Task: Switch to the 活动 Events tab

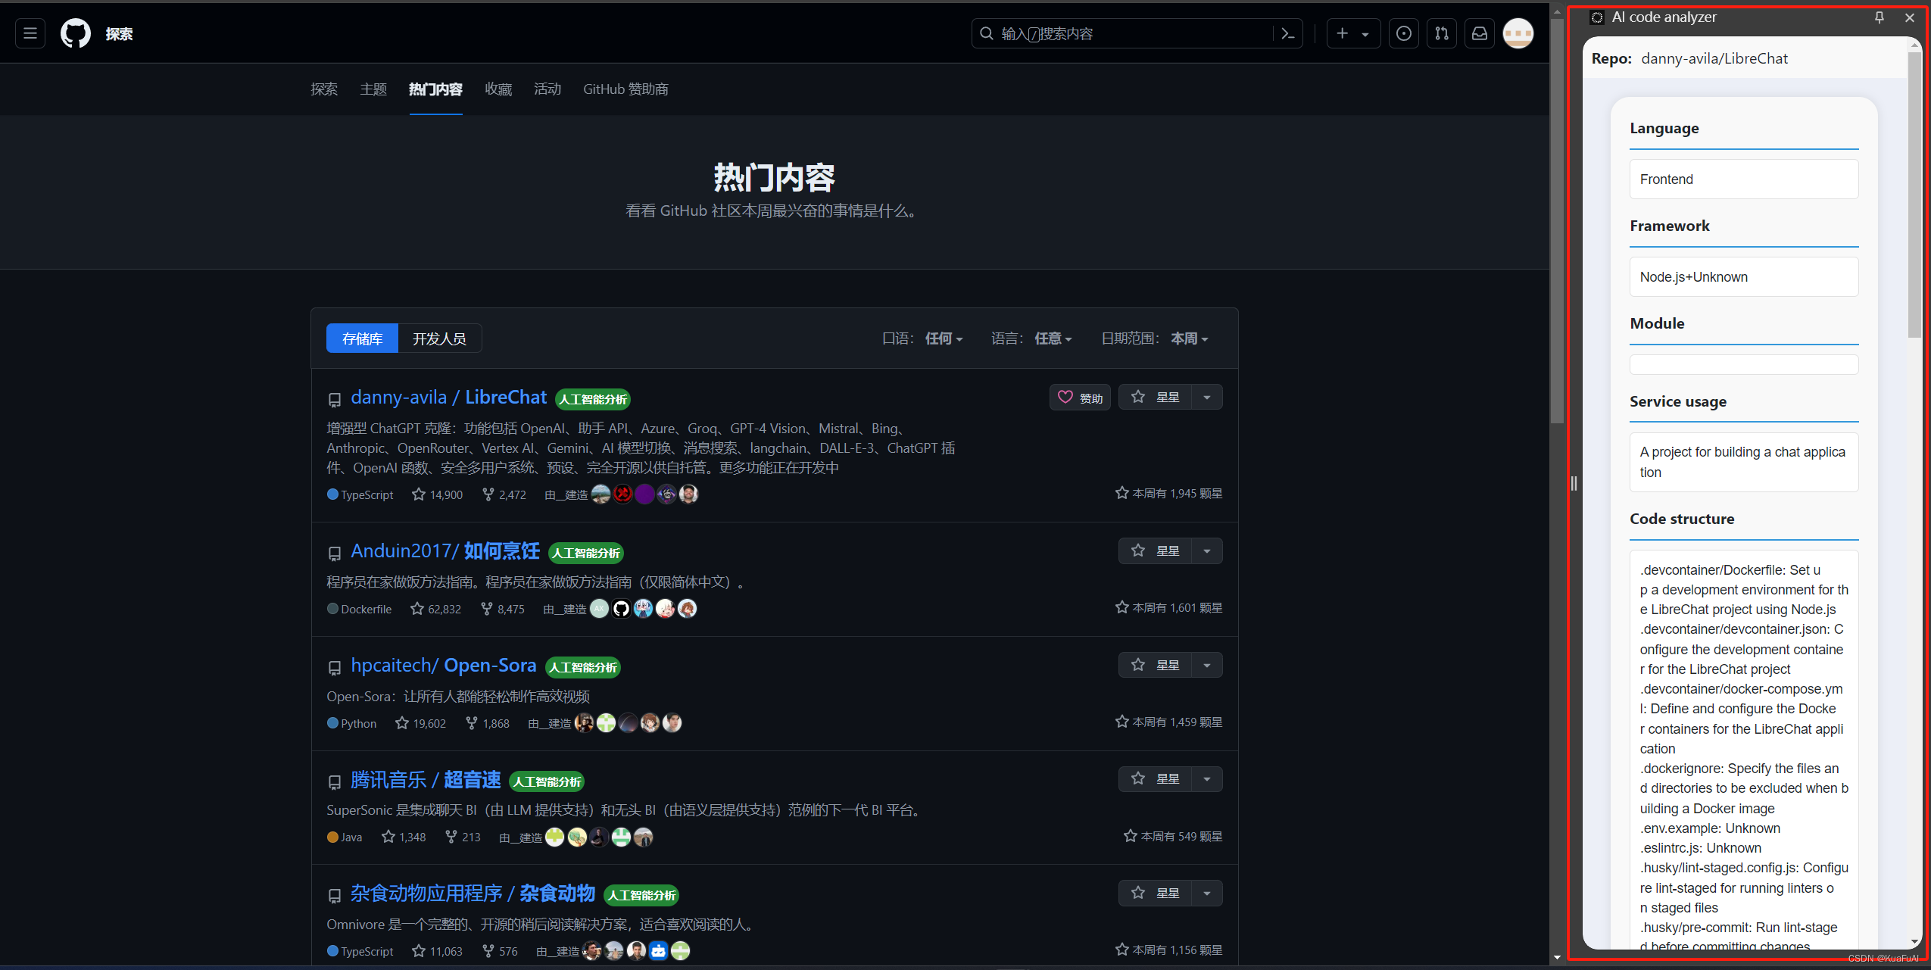Action: [x=547, y=89]
